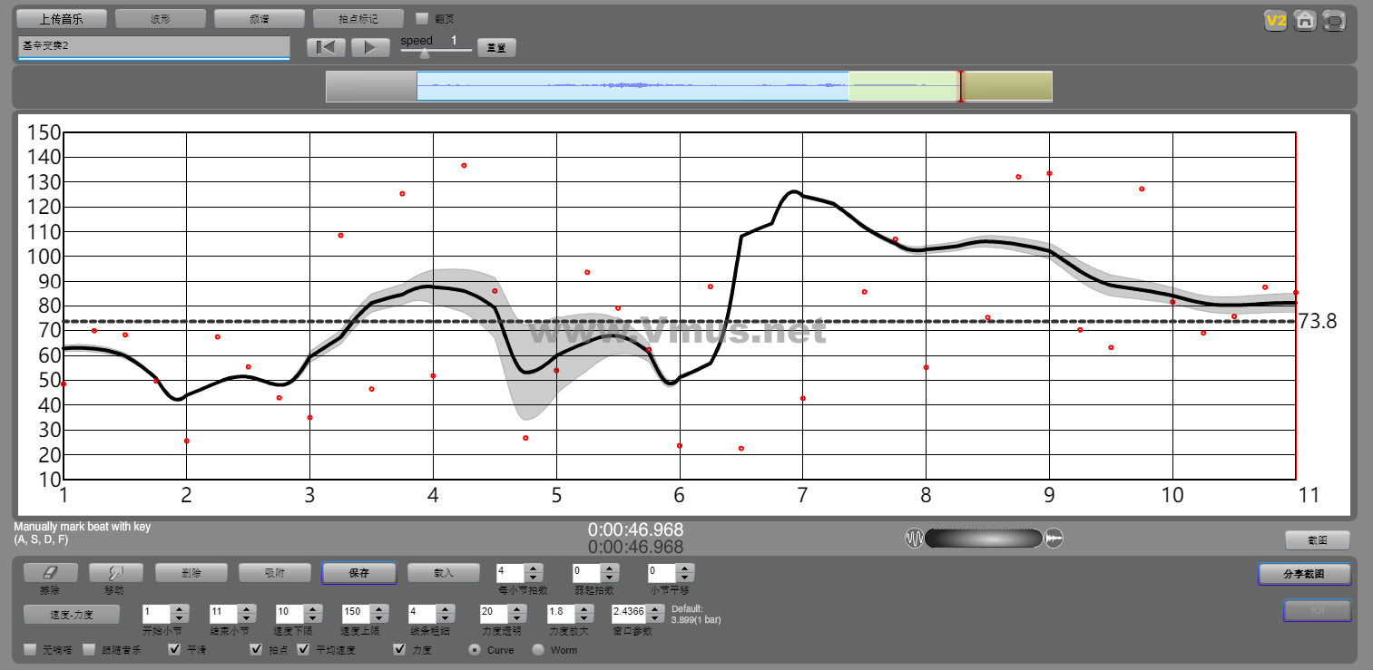Enable the 翻页 page-turn checkbox

[422, 18]
